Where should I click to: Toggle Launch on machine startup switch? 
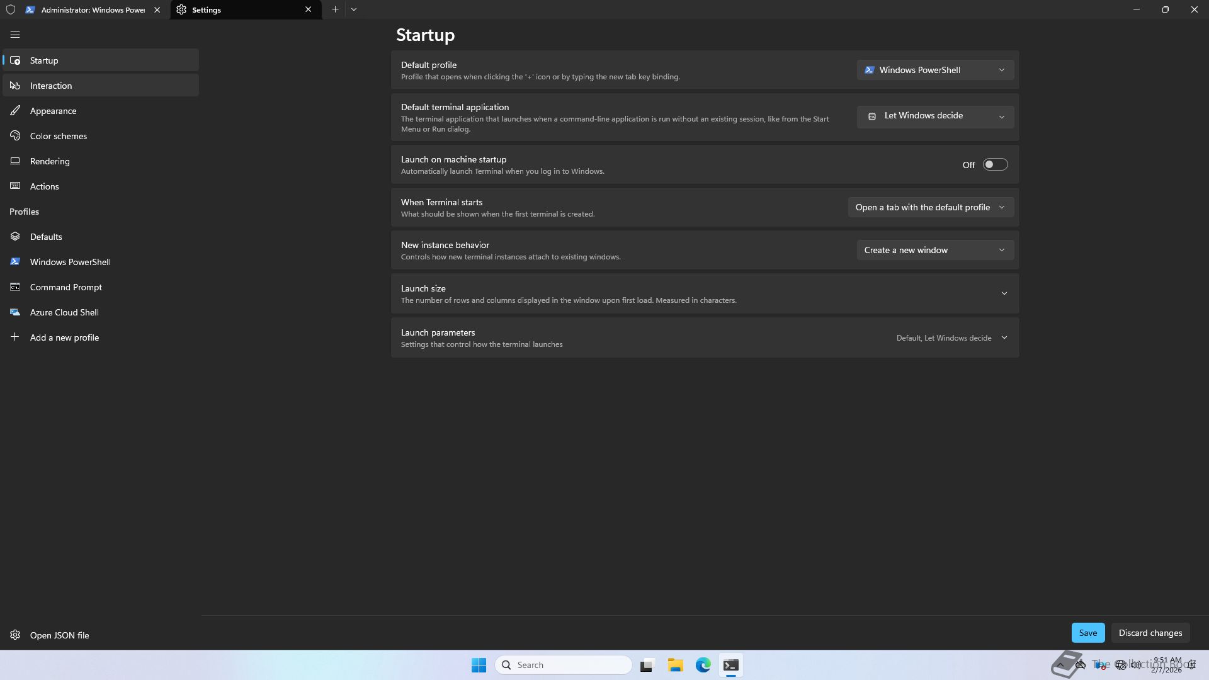click(x=995, y=164)
